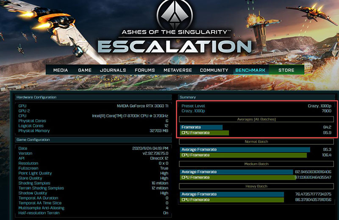Select the date 2020/11/24 04:19 PM
Viewport: 339px width, 220px height.
click(x=150, y=149)
